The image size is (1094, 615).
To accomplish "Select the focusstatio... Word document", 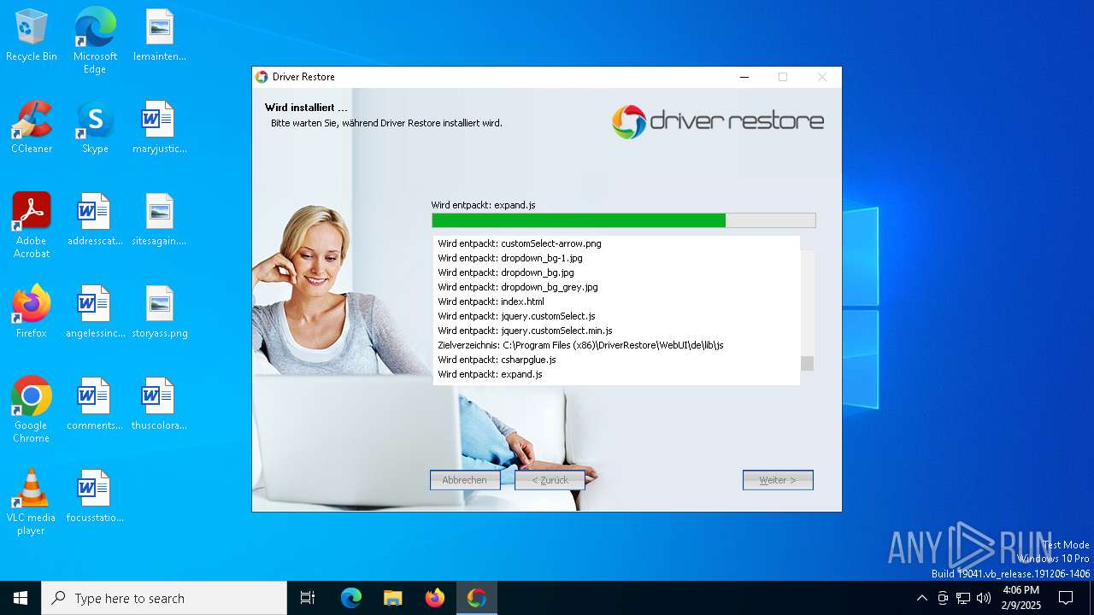I will coord(95,497).
